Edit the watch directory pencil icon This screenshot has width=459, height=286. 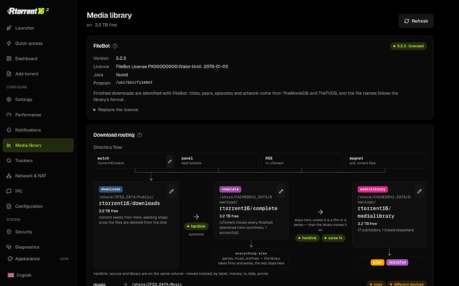(x=170, y=161)
